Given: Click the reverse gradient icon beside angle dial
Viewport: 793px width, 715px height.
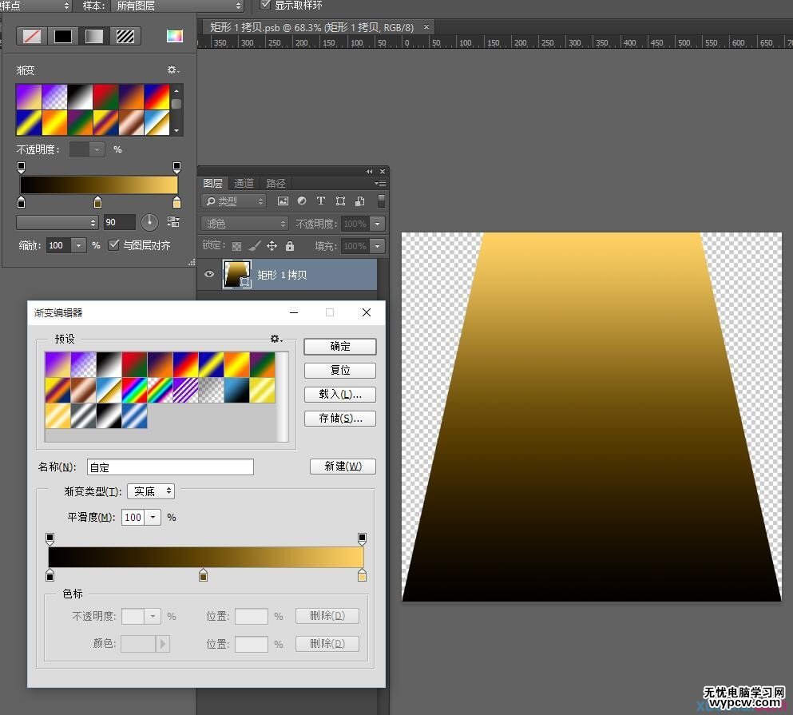Looking at the screenshot, I should [x=173, y=221].
